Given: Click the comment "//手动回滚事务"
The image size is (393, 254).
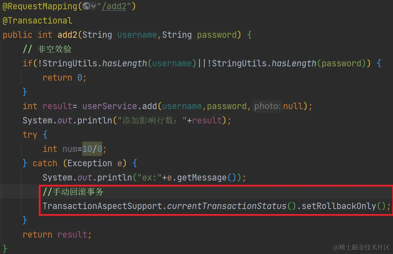Looking at the screenshot, I should click(73, 192).
